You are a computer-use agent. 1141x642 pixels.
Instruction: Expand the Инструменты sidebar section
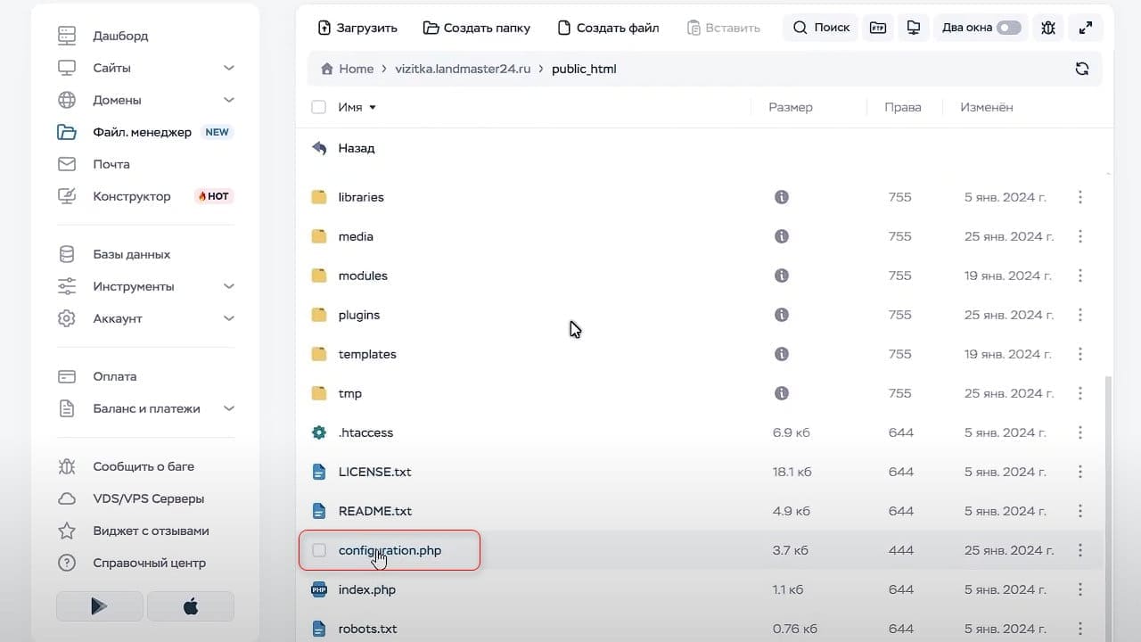click(x=229, y=286)
